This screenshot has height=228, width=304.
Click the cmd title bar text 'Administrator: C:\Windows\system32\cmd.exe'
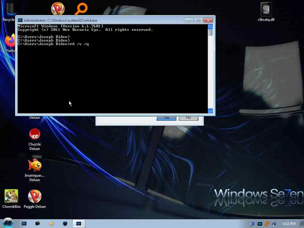pyautogui.click(x=60, y=20)
